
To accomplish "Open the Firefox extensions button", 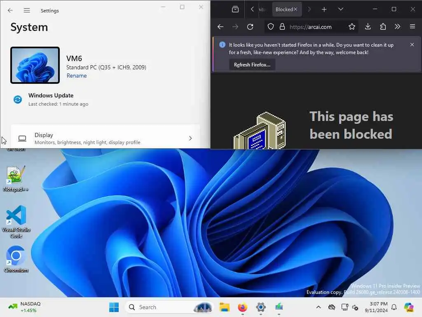I will tap(383, 27).
